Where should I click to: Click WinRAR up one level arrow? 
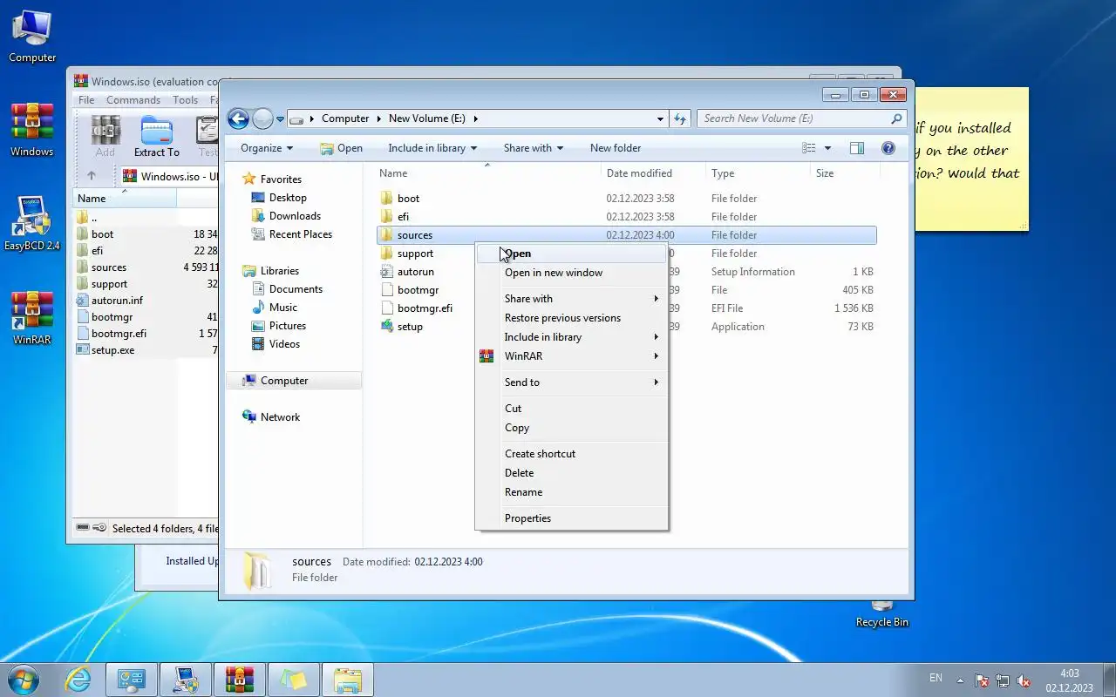(92, 176)
